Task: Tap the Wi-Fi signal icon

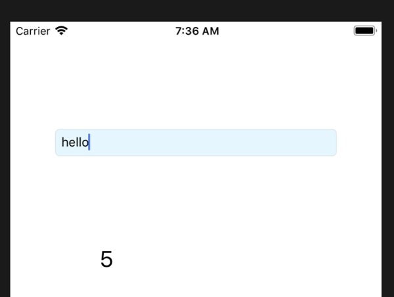Action: (64, 32)
